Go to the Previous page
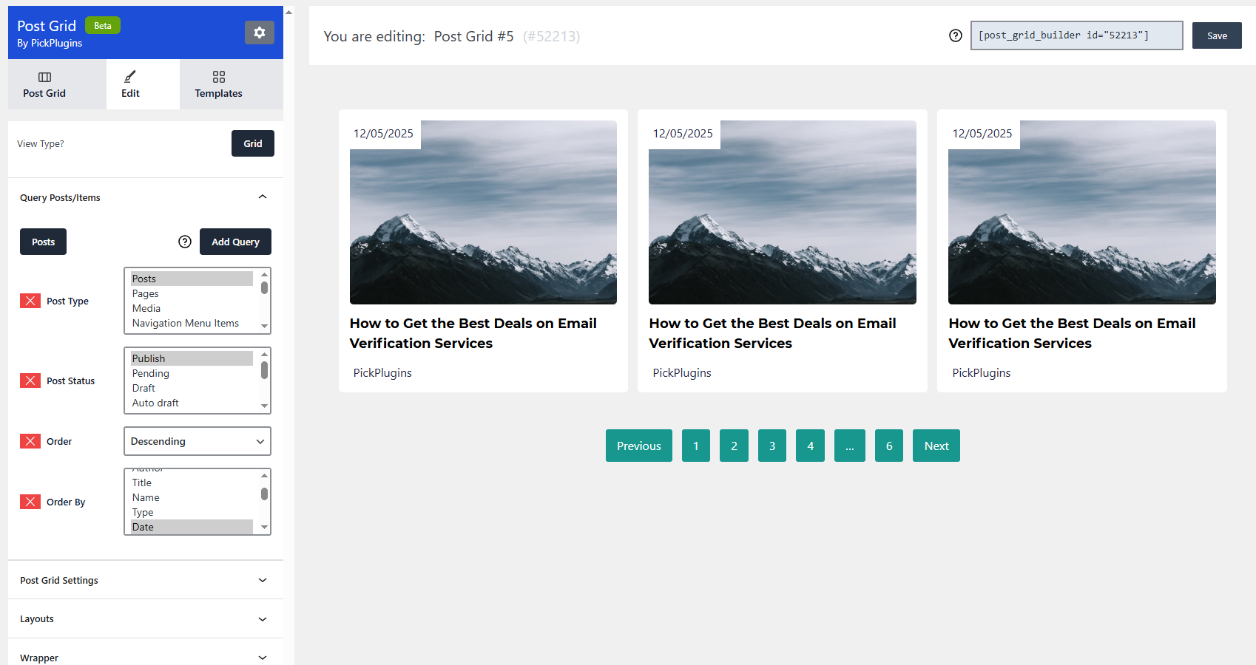The height and width of the screenshot is (665, 1256). coord(639,446)
